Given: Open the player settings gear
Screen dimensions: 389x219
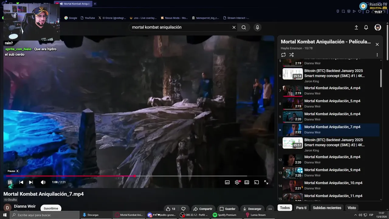Looking at the screenshot, I should pos(237,182).
